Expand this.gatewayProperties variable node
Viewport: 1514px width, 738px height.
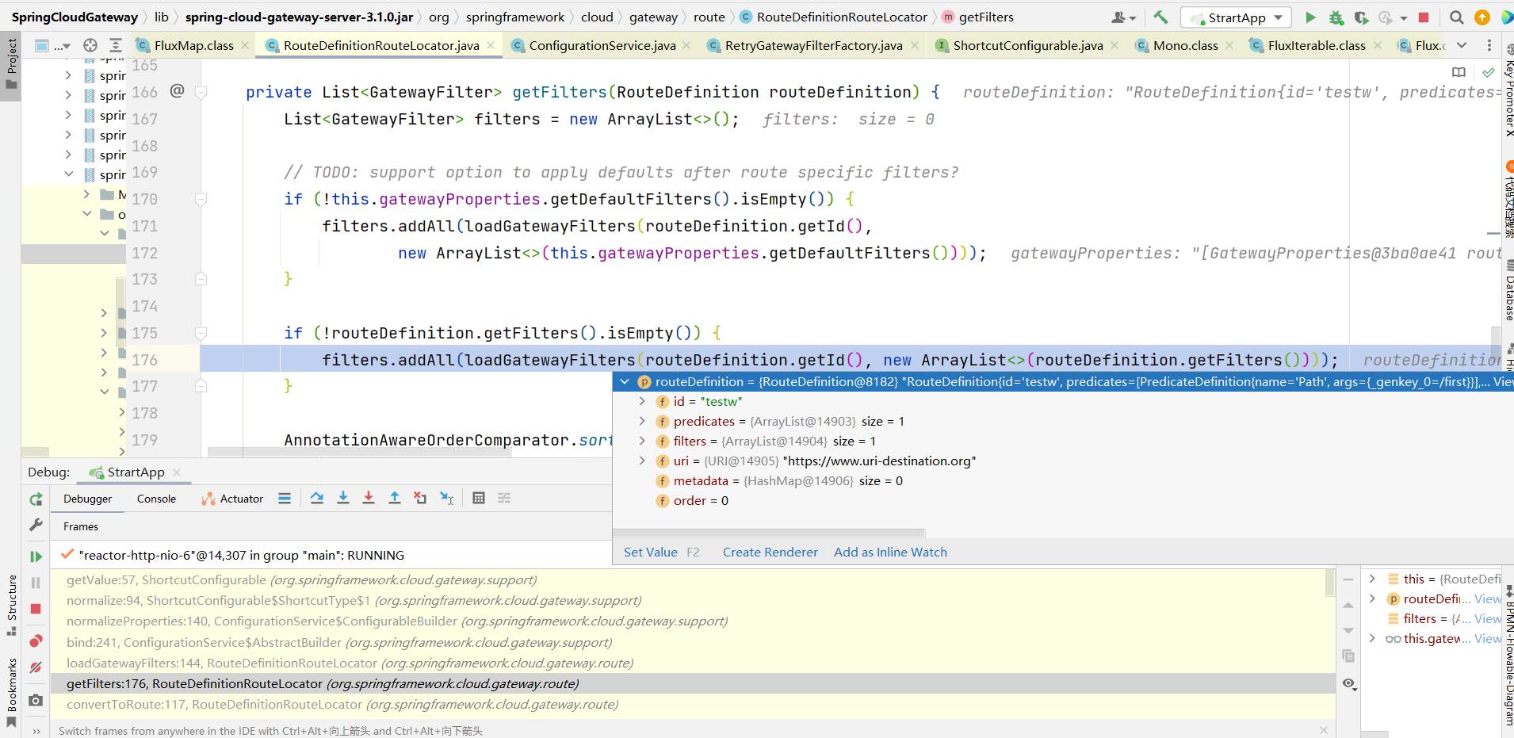click(x=1372, y=638)
